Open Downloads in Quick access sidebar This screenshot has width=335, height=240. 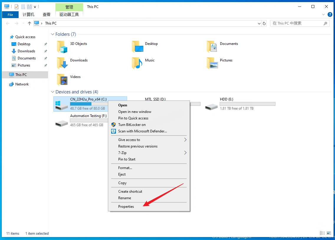click(x=26, y=51)
